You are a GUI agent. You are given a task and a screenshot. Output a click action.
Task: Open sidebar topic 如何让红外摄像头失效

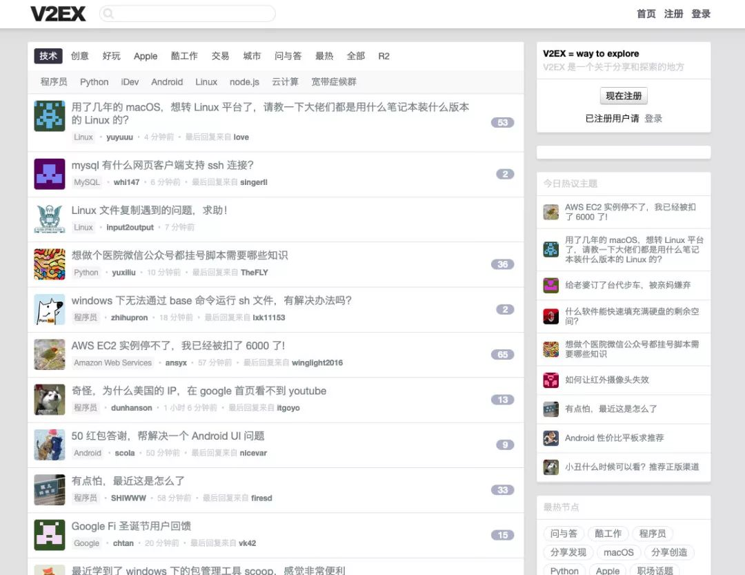pyautogui.click(x=607, y=380)
